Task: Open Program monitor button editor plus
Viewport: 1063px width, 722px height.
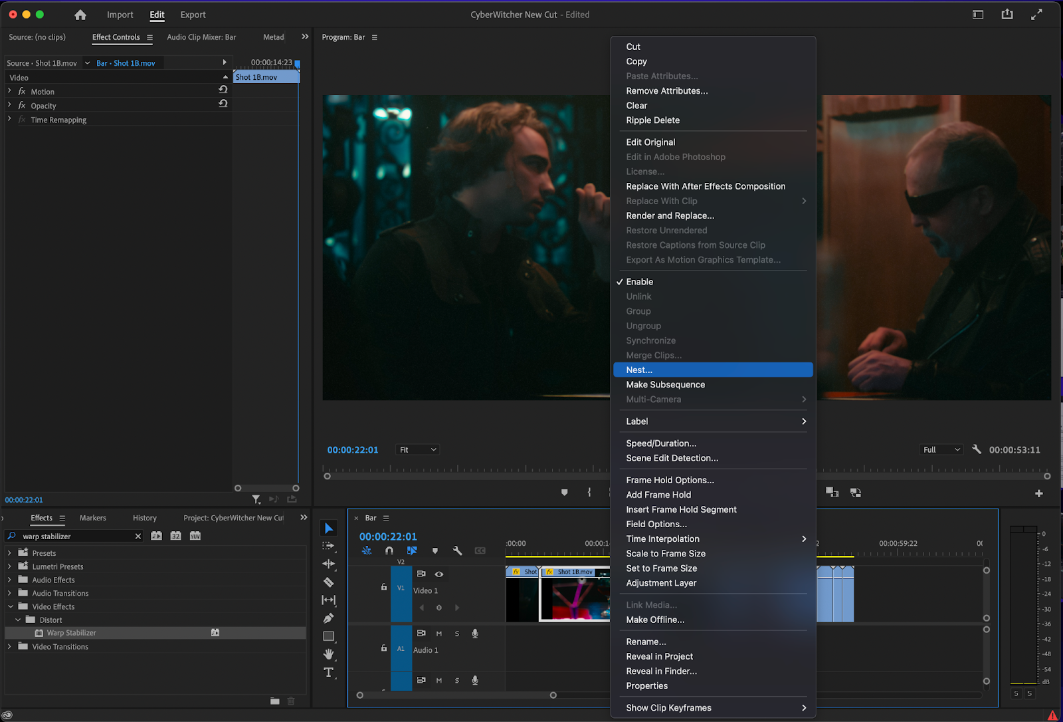Action: pyautogui.click(x=1039, y=493)
